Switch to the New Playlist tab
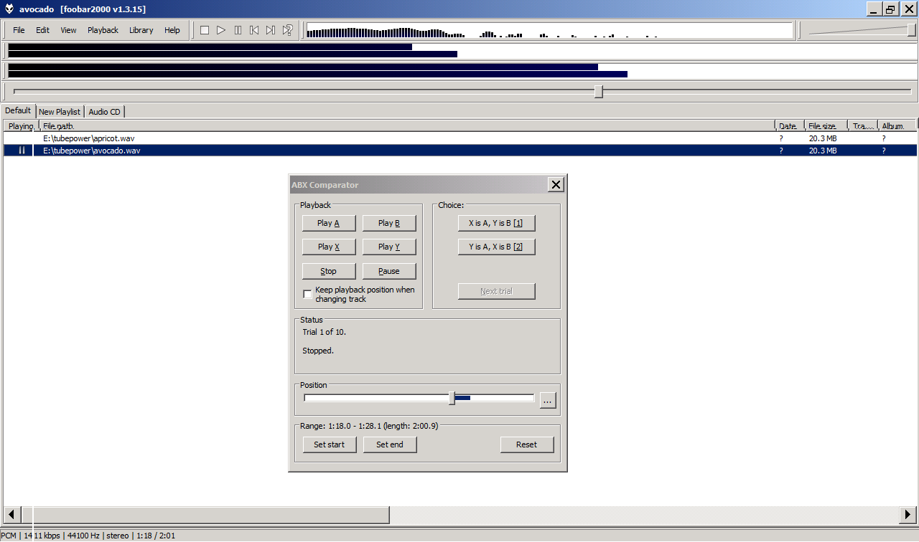The image size is (919, 542). pyautogui.click(x=60, y=112)
